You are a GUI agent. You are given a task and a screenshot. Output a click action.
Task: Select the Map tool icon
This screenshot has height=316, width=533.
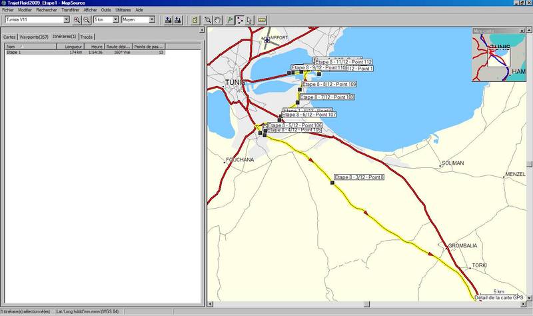[x=195, y=20]
